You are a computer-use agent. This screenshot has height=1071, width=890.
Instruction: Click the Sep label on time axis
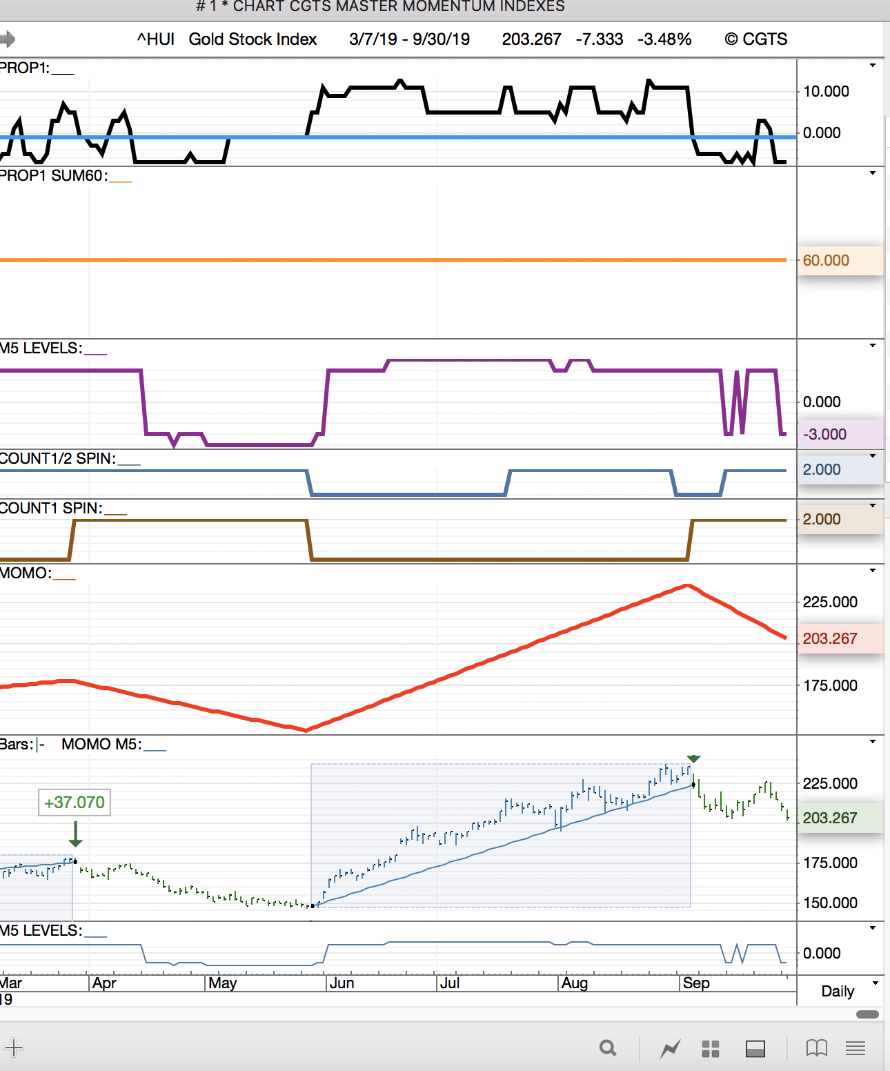click(696, 983)
